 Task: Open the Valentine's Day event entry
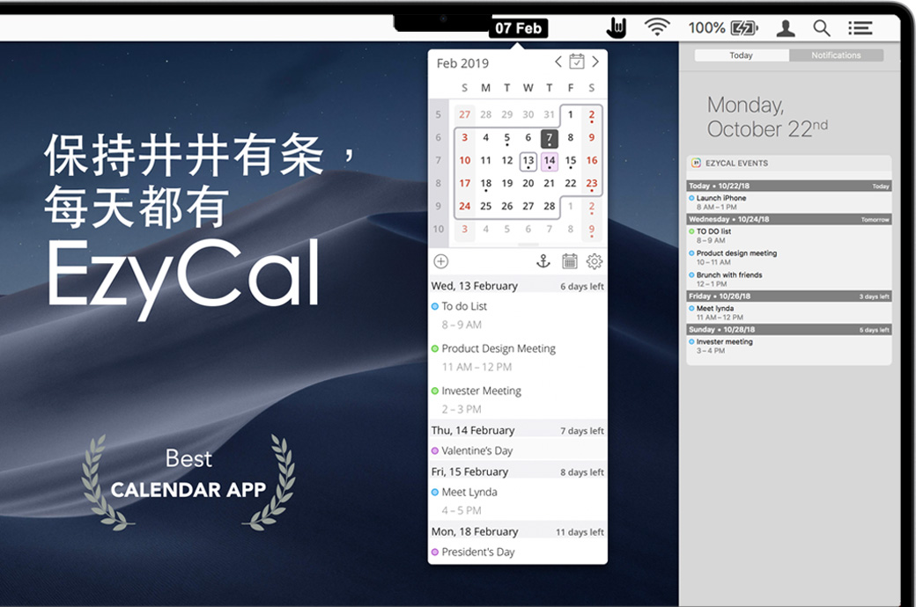tap(476, 450)
